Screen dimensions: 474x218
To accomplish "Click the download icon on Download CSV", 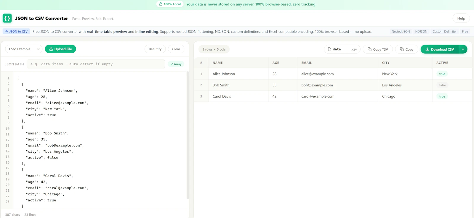I will (427, 49).
